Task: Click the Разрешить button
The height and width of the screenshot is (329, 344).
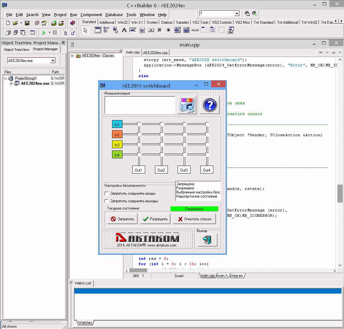Action: [x=155, y=219]
